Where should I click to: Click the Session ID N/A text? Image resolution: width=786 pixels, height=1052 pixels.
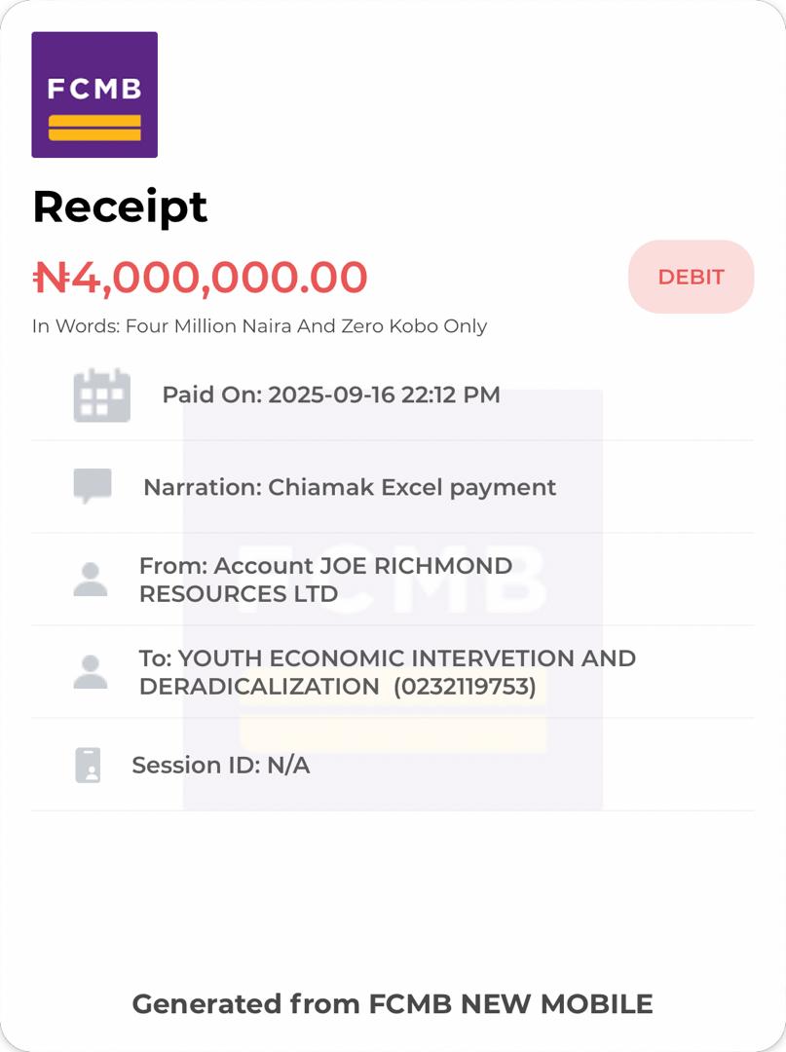(221, 766)
